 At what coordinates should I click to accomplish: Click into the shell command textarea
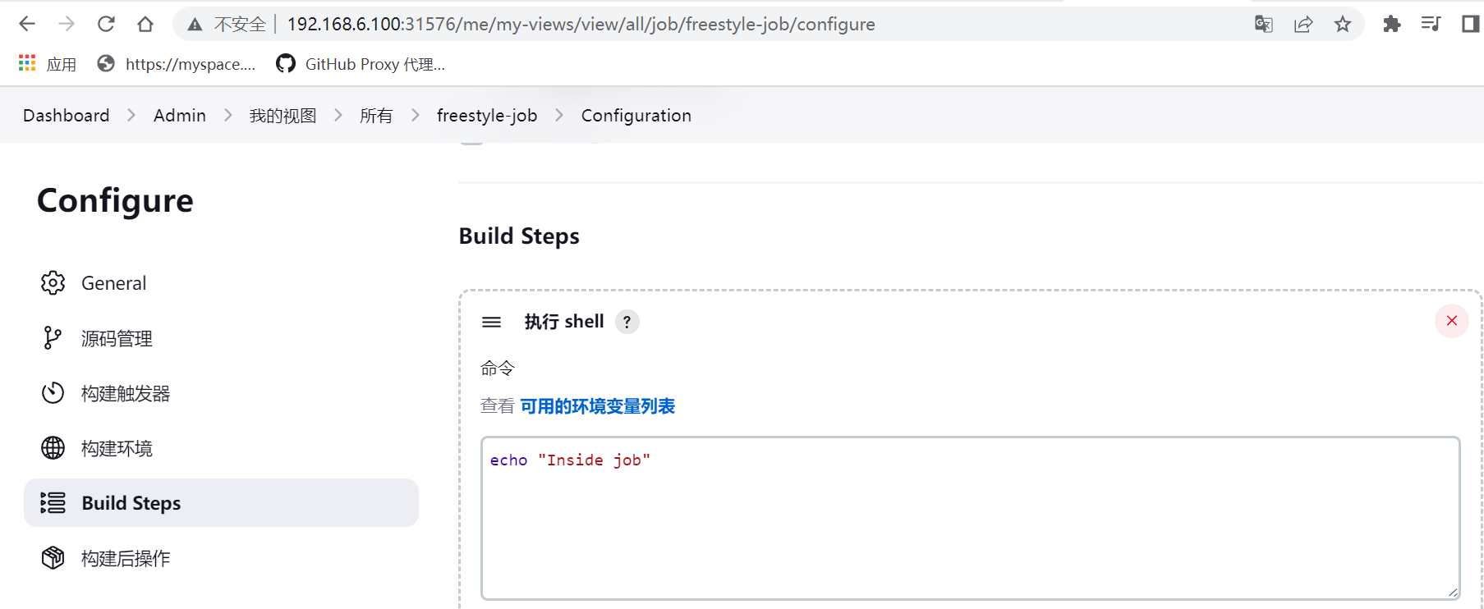(x=970, y=518)
